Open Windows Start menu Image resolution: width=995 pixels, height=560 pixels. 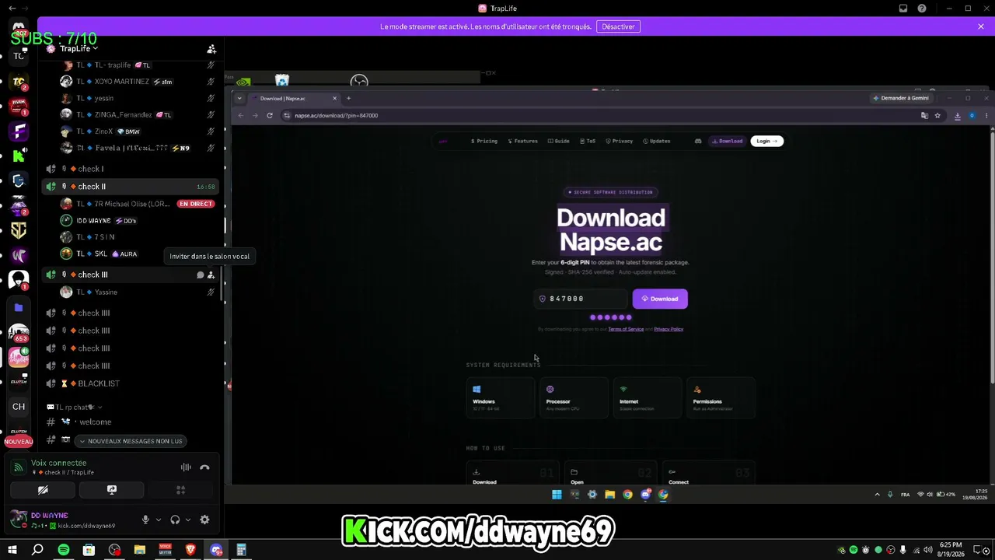coord(12,551)
